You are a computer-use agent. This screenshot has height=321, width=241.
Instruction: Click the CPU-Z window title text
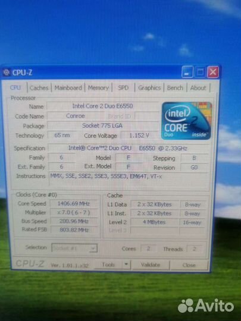(22, 73)
